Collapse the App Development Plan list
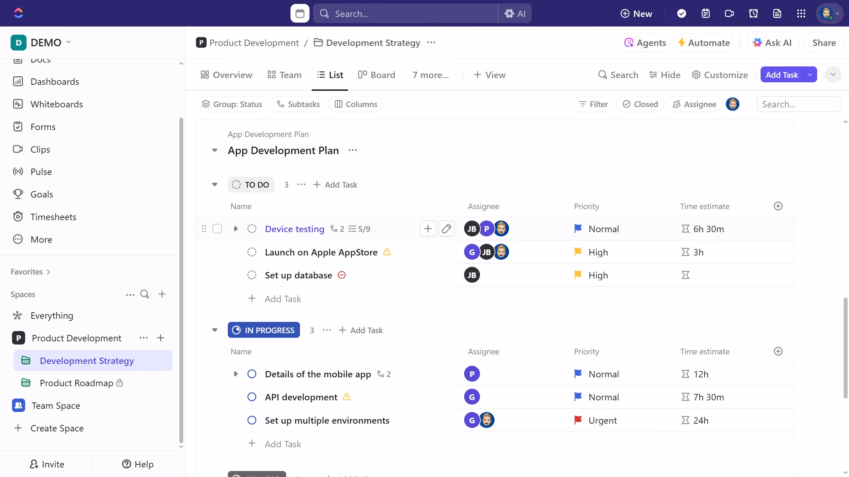Image resolution: width=849 pixels, height=477 pixels. tap(214, 150)
